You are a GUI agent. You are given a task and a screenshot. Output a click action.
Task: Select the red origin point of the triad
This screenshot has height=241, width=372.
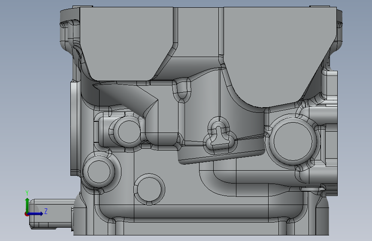tap(27, 214)
